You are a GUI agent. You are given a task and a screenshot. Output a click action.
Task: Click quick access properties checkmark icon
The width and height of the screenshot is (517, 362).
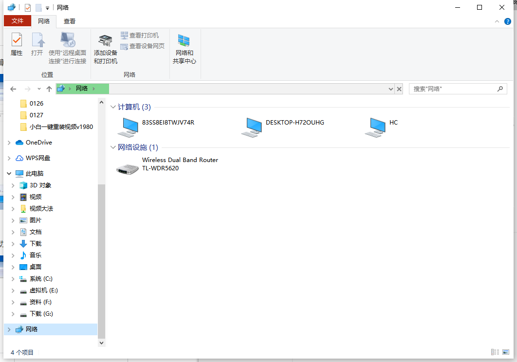[28, 8]
